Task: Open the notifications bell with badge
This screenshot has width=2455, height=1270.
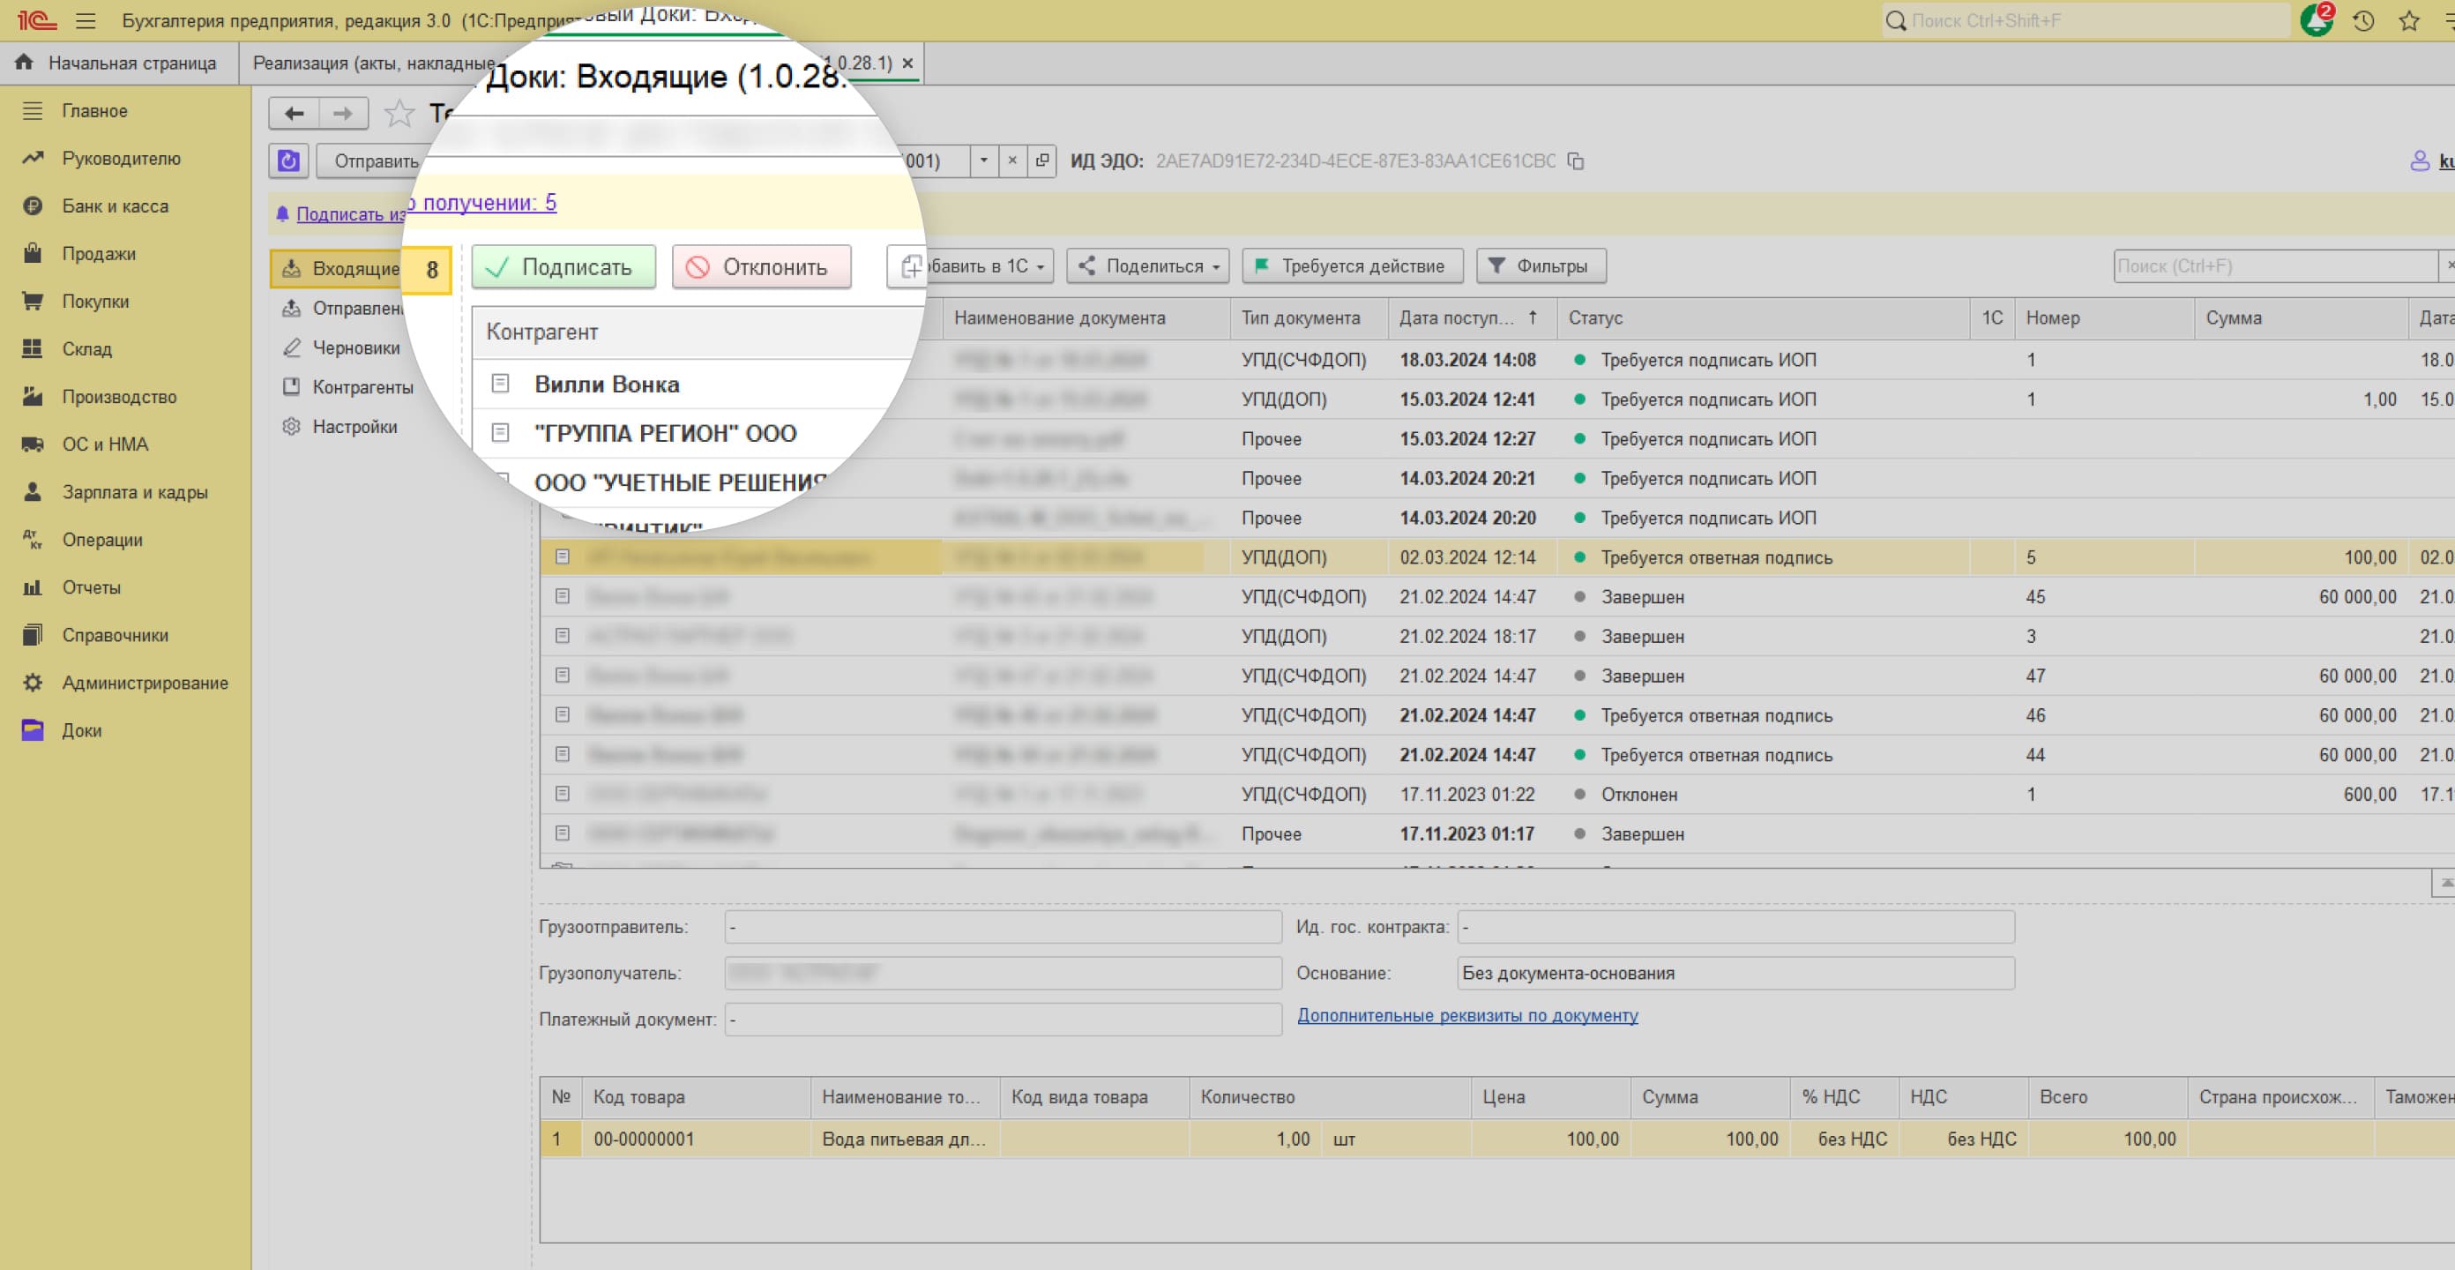Action: tap(2316, 20)
